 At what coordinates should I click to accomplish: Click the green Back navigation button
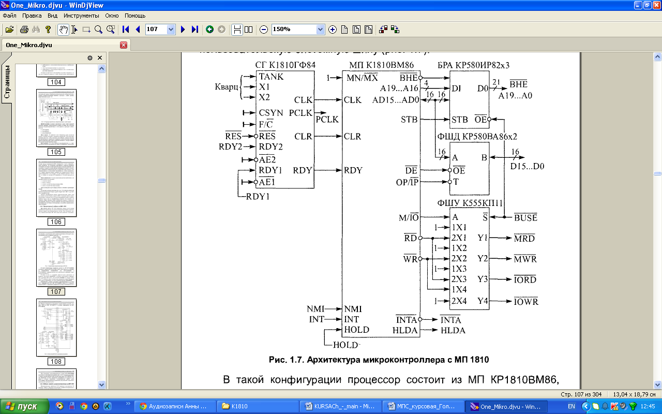(x=209, y=29)
